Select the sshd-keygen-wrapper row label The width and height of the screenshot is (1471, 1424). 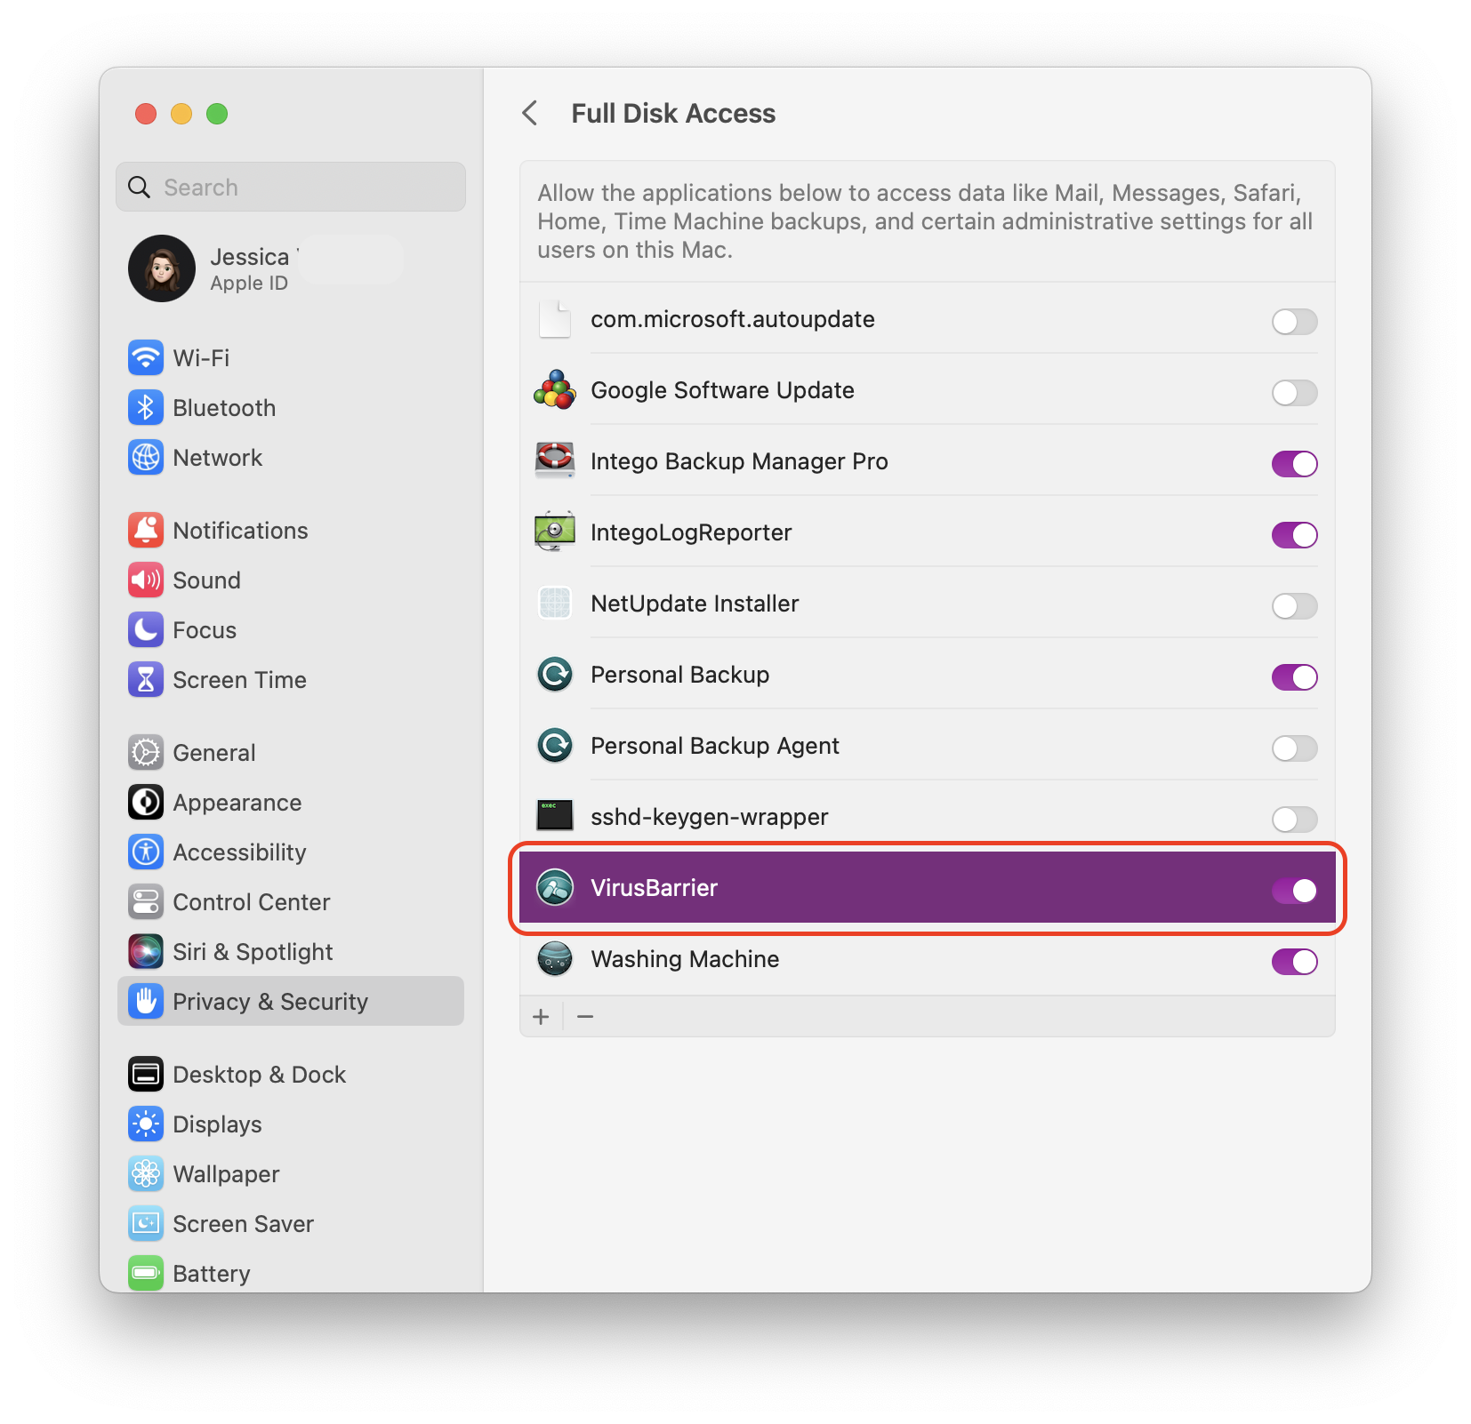click(710, 817)
